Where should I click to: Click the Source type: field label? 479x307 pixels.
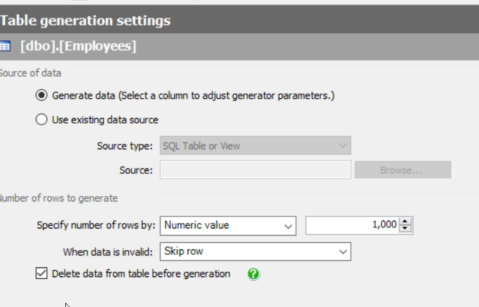pos(125,146)
